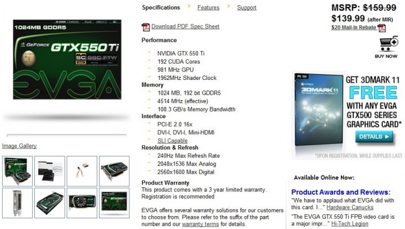The width and height of the screenshot is (405, 229).
Task: Click the mail-in rebate PDF icon
Action: point(381,28)
